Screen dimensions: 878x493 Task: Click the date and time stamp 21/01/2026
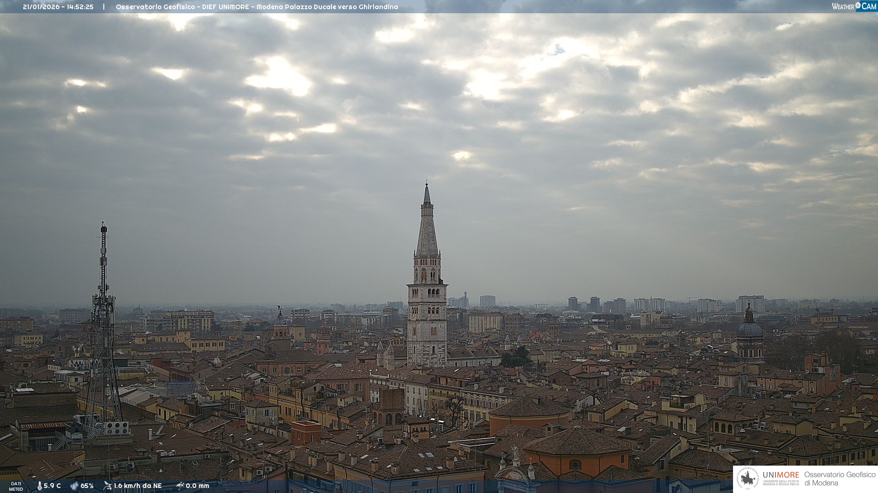[x=58, y=7]
